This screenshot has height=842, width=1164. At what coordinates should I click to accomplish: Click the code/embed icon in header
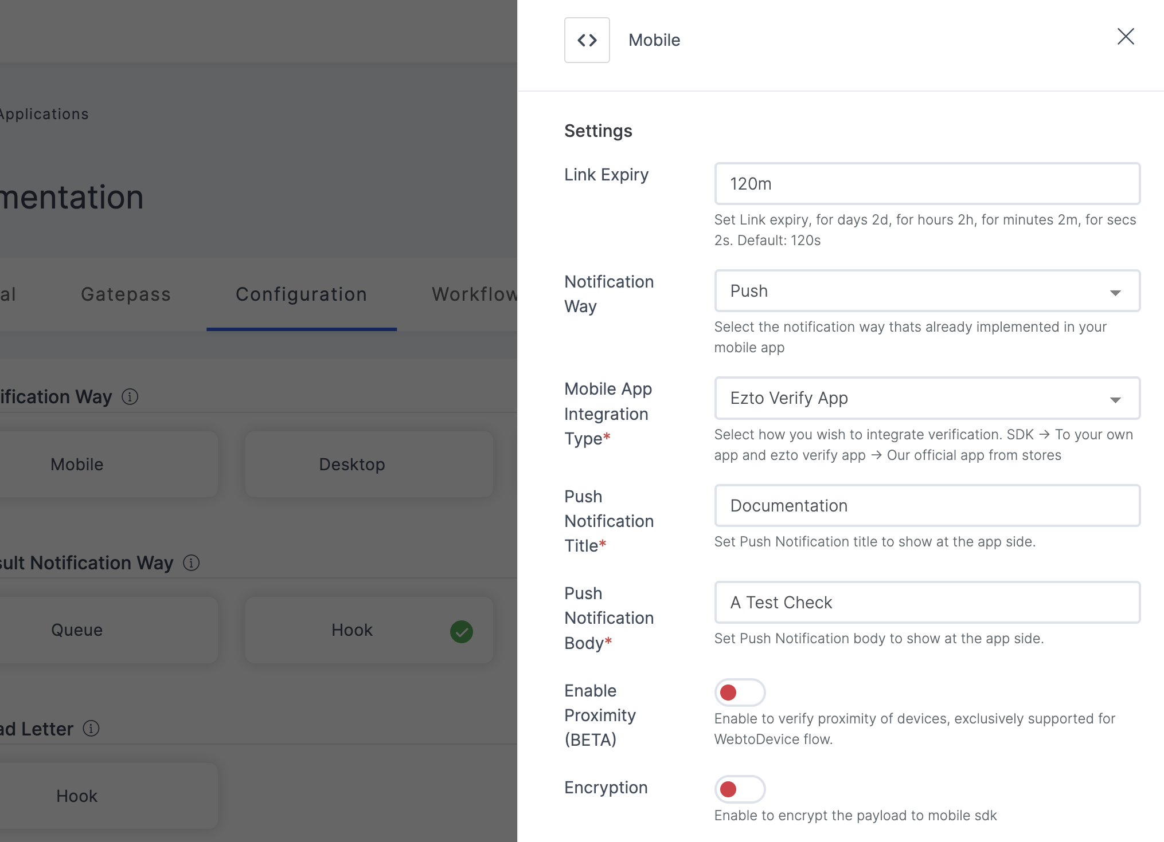pos(587,40)
